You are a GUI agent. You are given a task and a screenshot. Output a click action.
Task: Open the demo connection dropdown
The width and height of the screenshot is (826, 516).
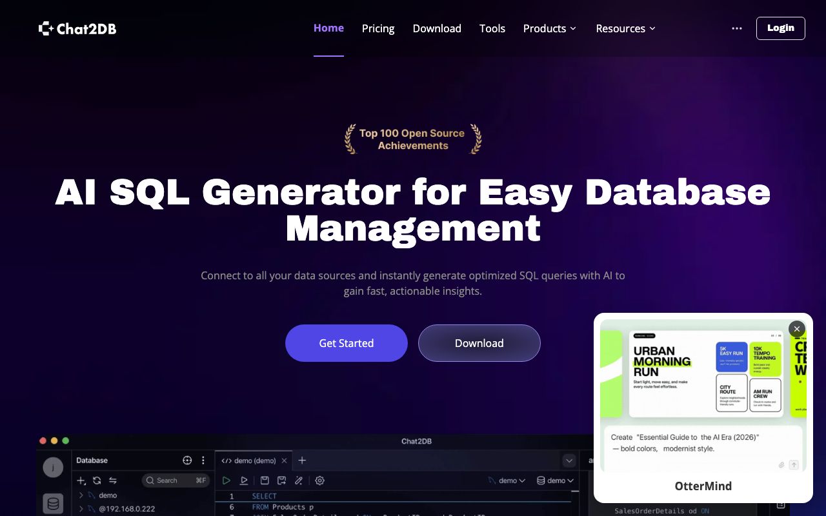click(x=507, y=481)
